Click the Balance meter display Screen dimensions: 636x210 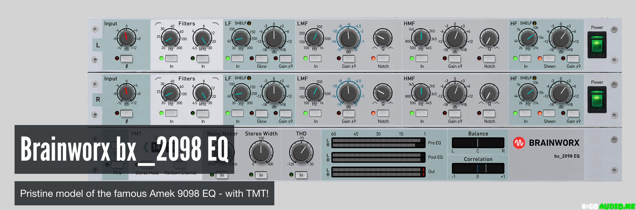[x=478, y=143]
